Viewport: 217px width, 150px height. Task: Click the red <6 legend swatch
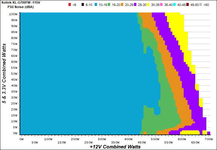pos(70,5)
